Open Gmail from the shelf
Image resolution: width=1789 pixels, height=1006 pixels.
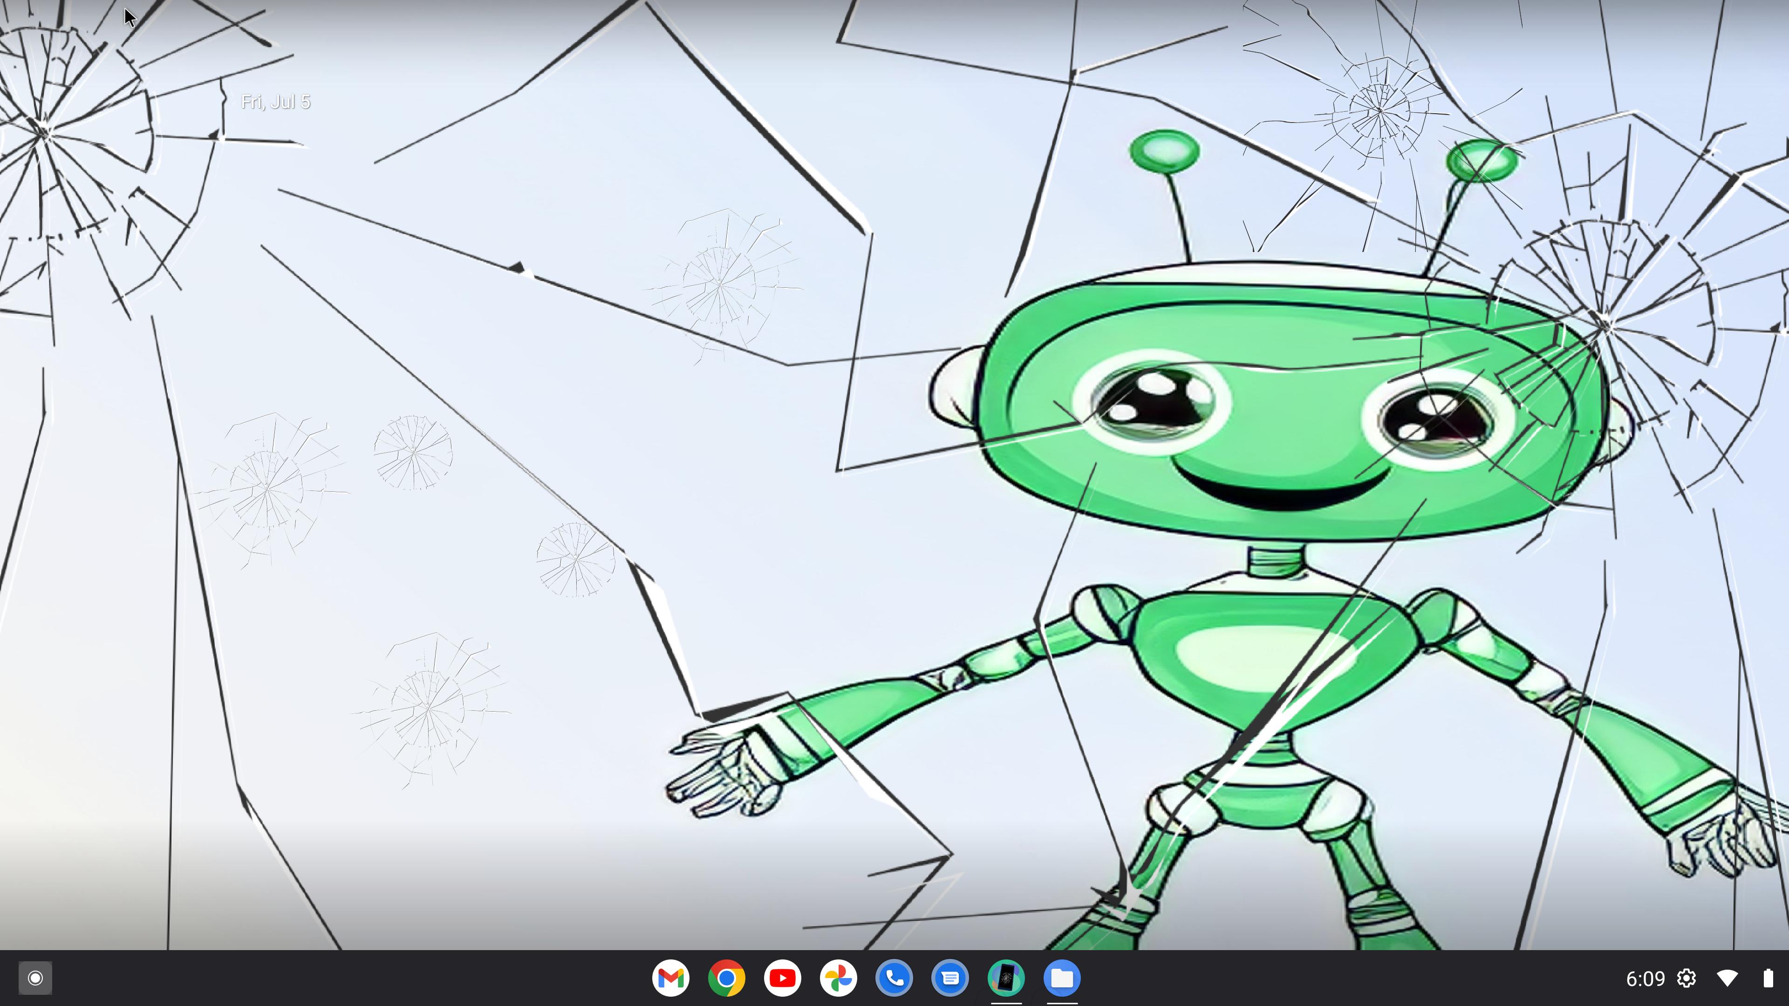coord(671,978)
